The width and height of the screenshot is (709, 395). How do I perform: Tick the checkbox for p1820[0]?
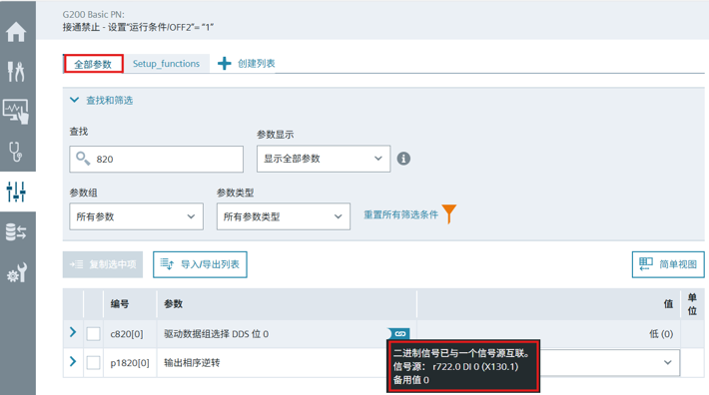tap(93, 362)
